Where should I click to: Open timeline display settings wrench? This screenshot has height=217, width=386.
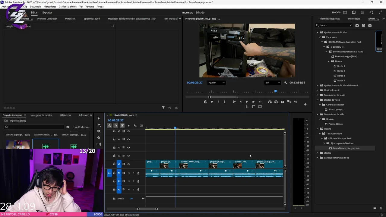135,126
